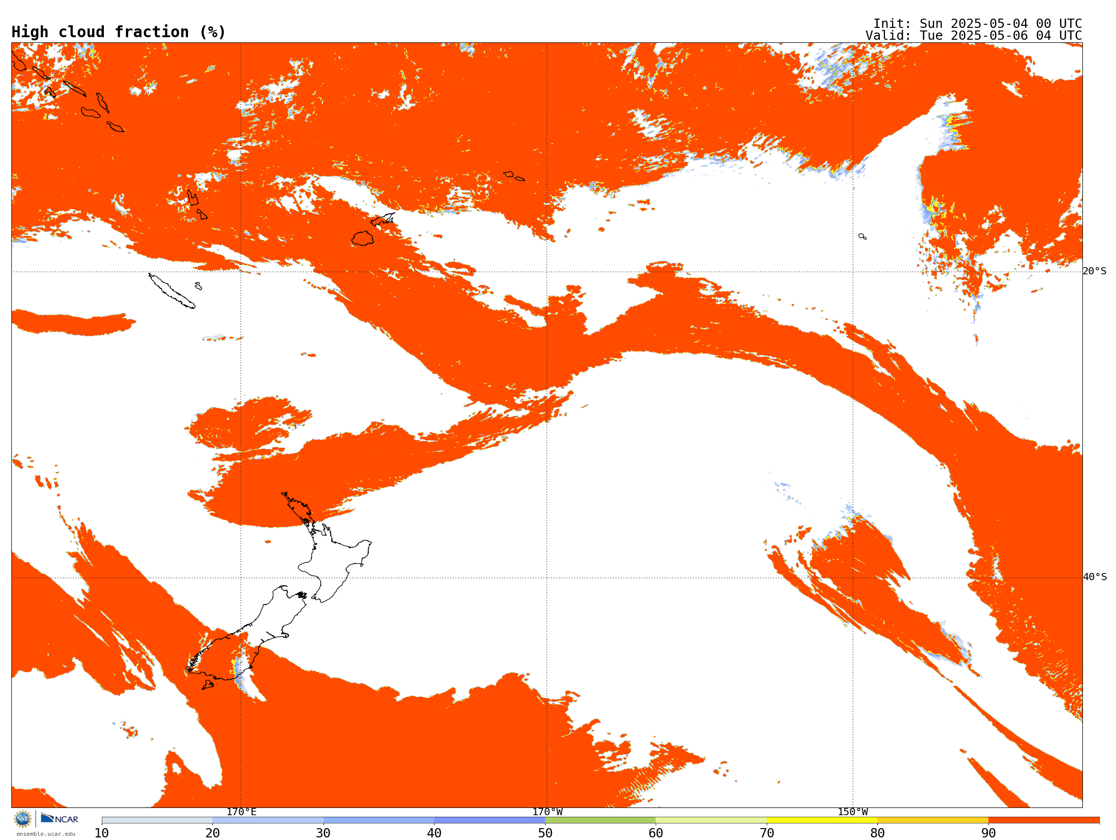Click the 40°S latitude label
The width and height of the screenshot is (1116, 840).
pos(1095,577)
